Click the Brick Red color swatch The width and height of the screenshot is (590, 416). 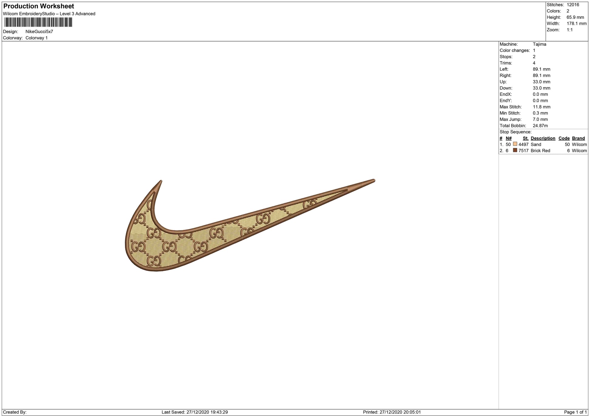click(515, 150)
